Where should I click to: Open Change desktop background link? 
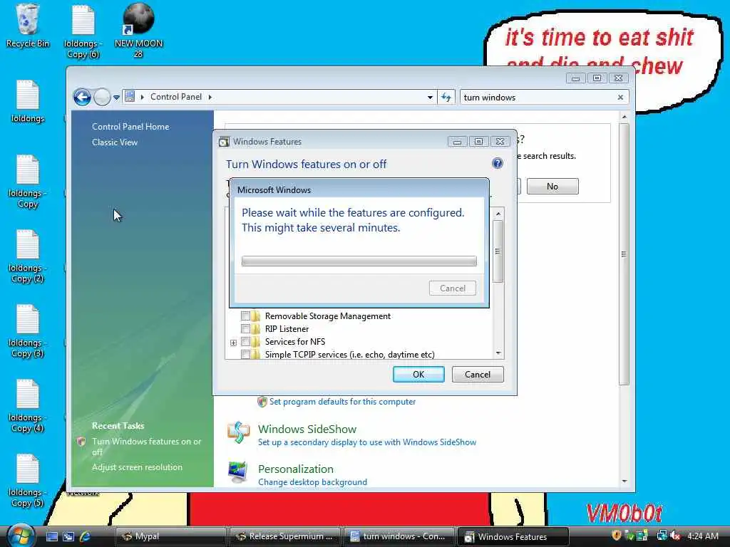[312, 482]
